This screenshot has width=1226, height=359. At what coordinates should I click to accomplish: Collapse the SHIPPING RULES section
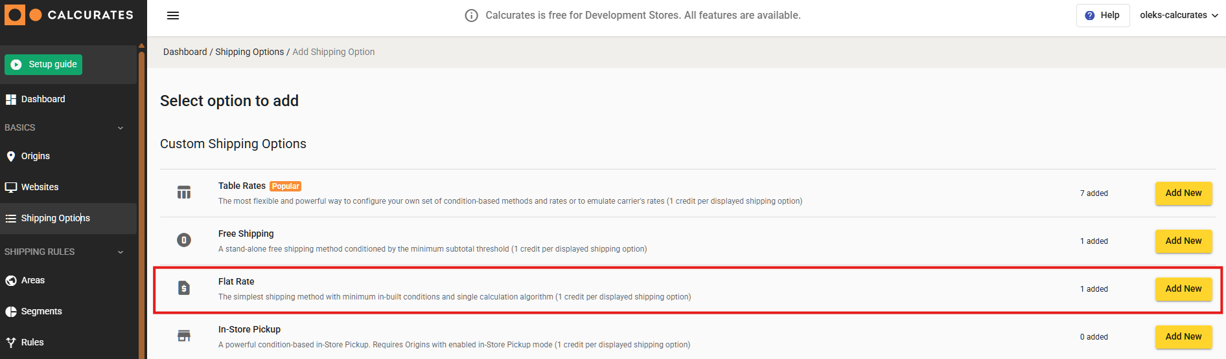pyautogui.click(x=121, y=252)
